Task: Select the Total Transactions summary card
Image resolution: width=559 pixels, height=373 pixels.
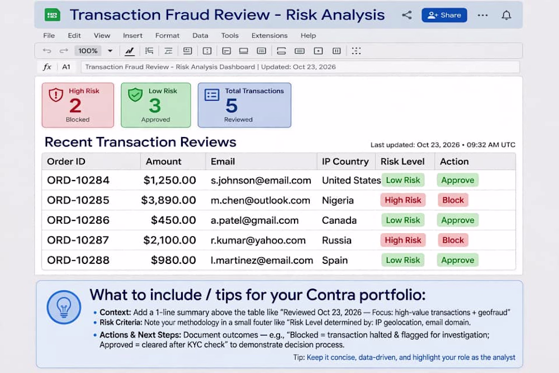Action: pyautogui.click(x=244, y=105)
